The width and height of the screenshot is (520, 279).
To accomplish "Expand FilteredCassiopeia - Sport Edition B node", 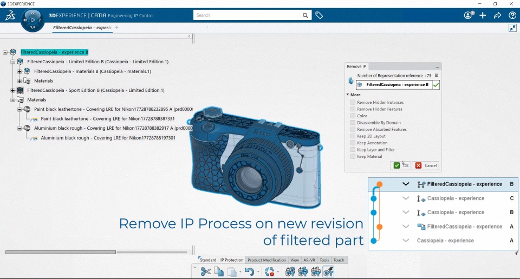I will [x=12, y=90].
